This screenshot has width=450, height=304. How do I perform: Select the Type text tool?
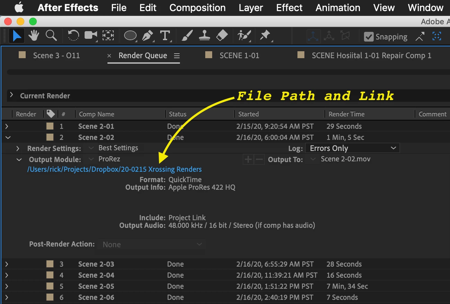click(166, 36)
